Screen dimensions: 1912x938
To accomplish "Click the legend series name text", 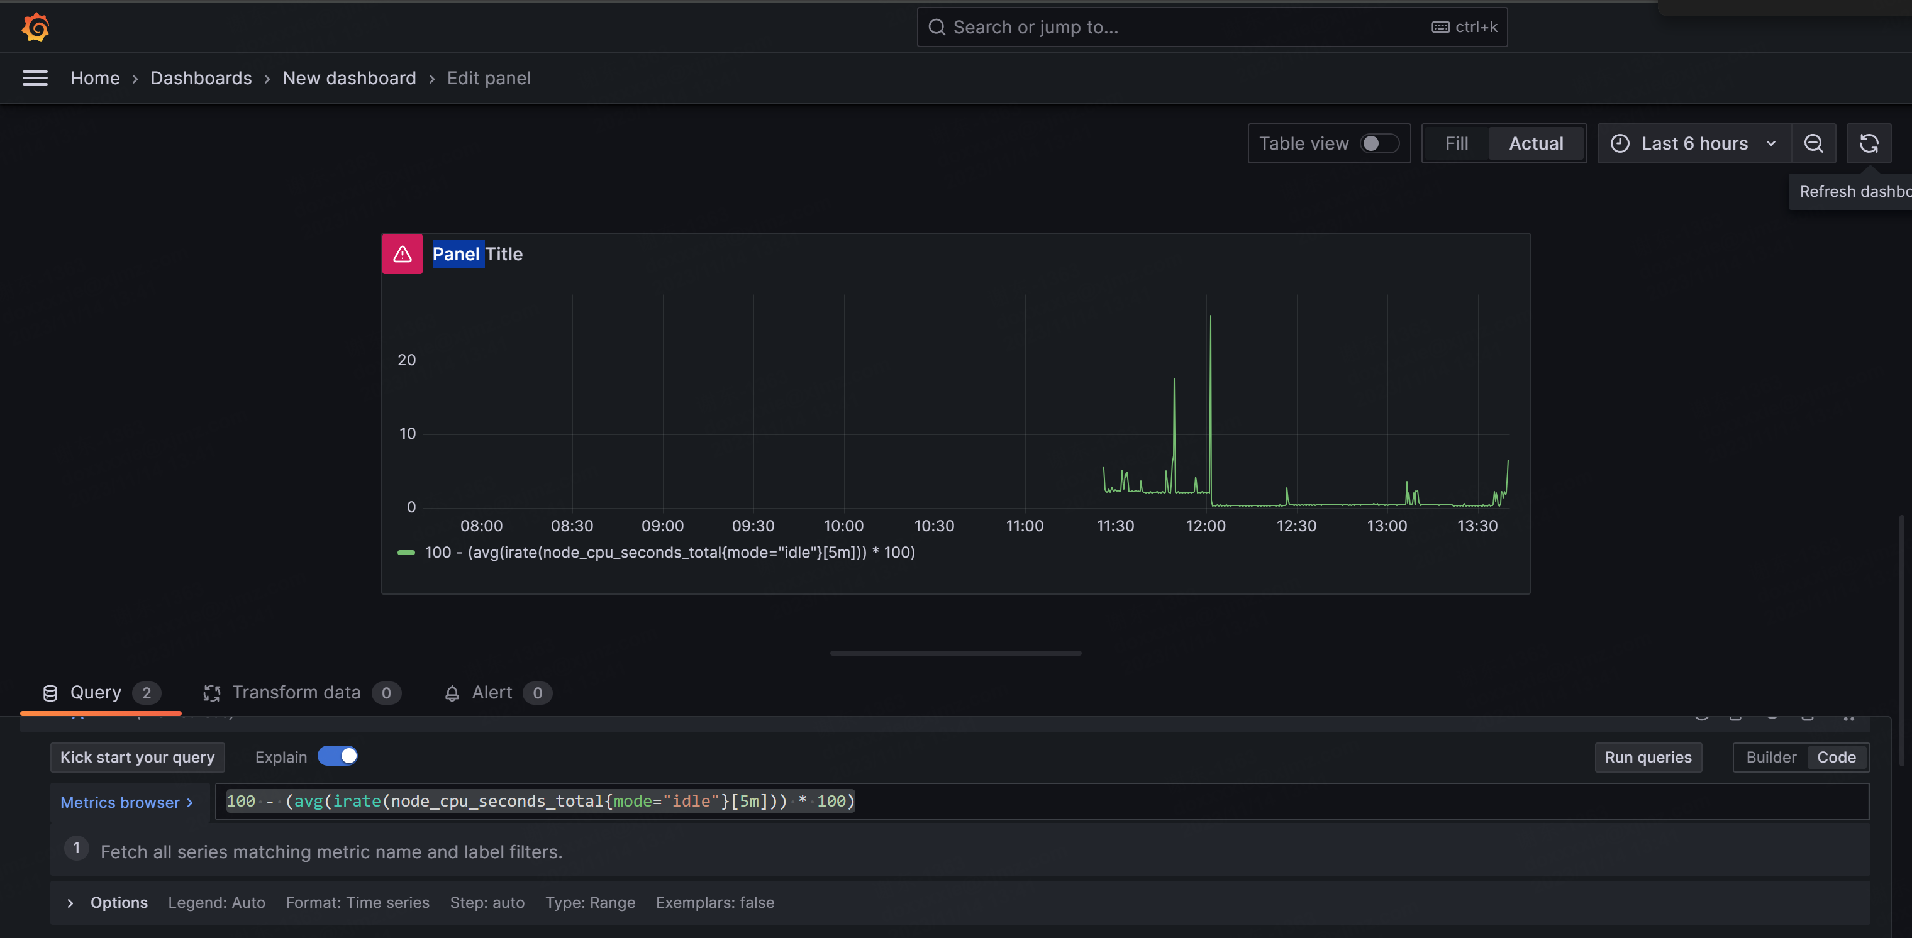I will tap(669, 552).
